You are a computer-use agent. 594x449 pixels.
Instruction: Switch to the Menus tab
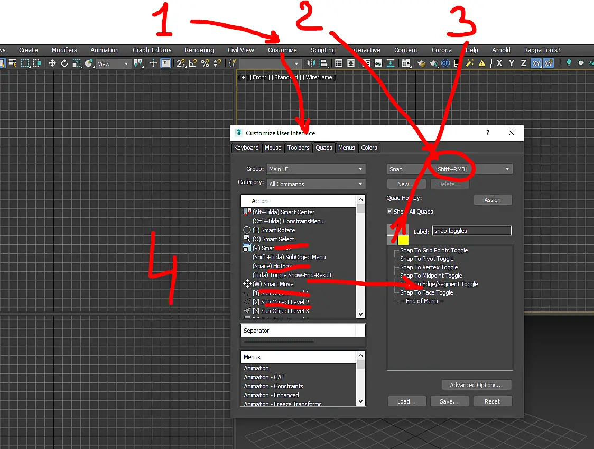[347, 148]
